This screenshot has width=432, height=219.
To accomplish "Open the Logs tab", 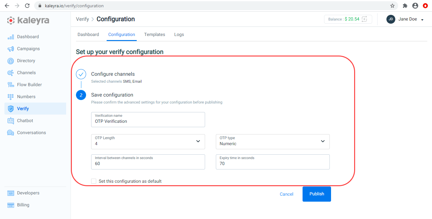I will pyautogui.click(x=179, y=34).
